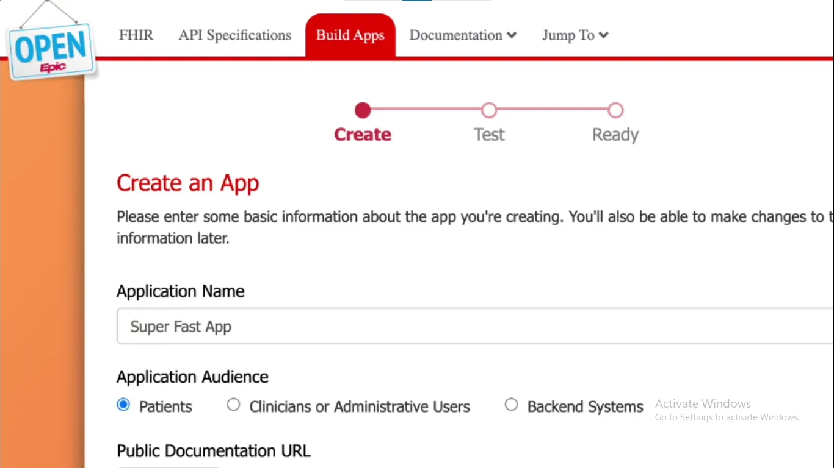
Task: Choose Backend Systems as application audience
Action: pos(511,405)
